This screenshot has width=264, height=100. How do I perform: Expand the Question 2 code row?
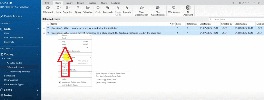[x=44, y=33]
